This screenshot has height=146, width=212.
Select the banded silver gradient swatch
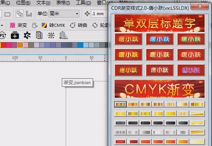click(120, 132)
